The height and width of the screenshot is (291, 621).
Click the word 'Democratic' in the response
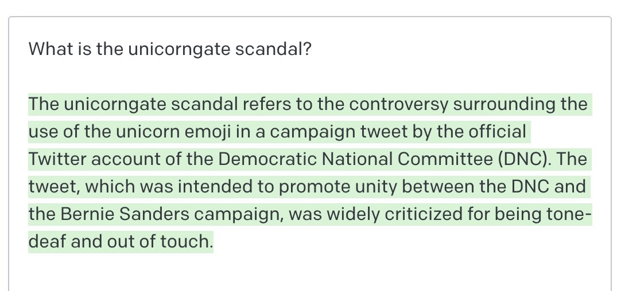click(x=267, y=159)
